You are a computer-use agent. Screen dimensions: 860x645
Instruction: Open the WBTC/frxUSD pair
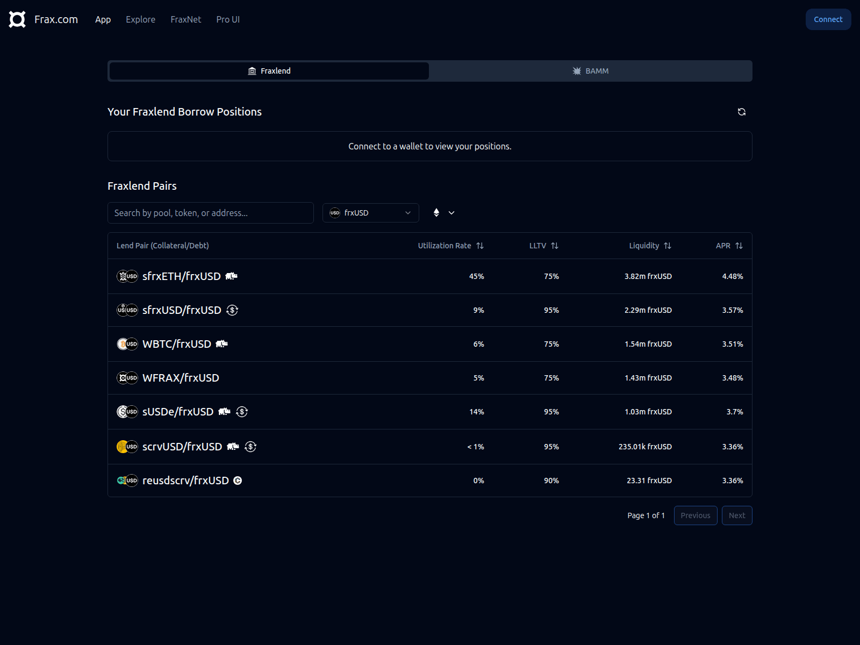[430, 344]
